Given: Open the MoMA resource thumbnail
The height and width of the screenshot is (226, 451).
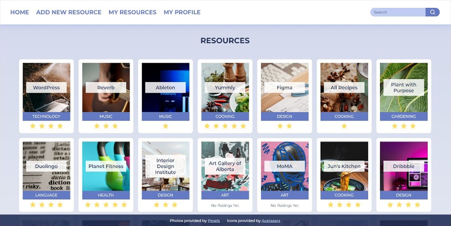Looking at the screenshot, I should tap(284, 166).
